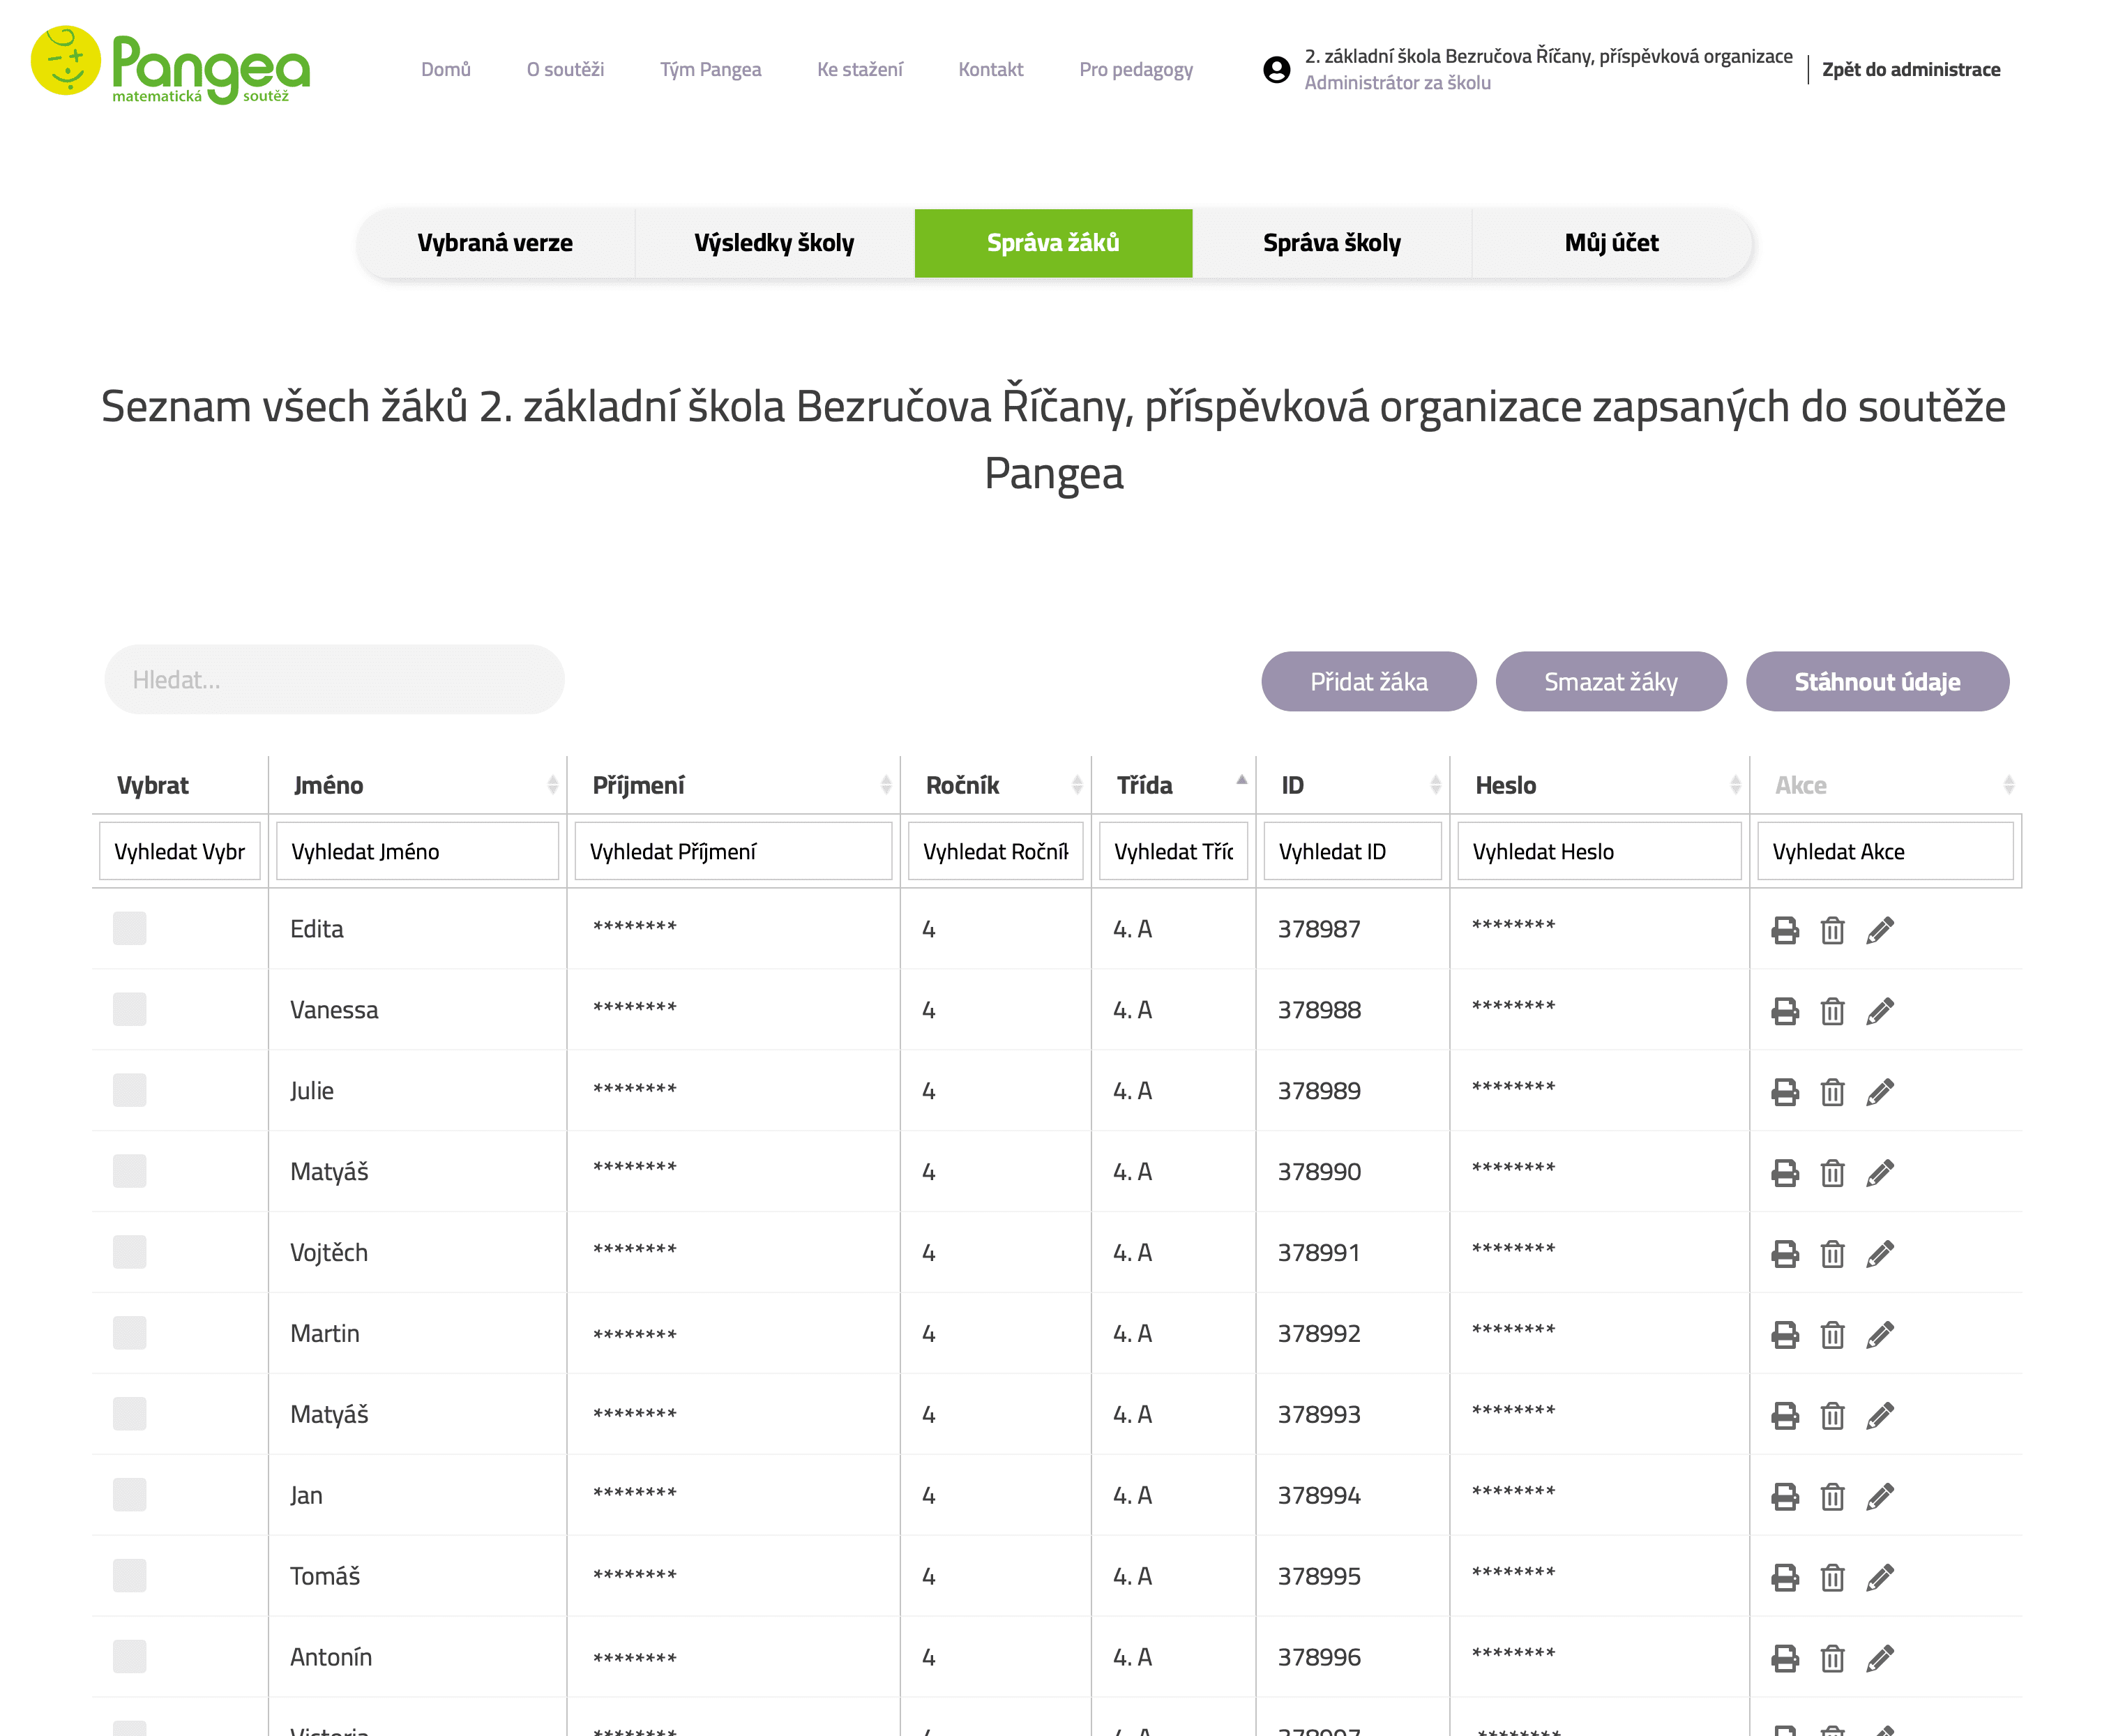The height and width of the screenshot is (1736, 2109).
Task: Focus the Hledat search field
Action: pos(334,680)
